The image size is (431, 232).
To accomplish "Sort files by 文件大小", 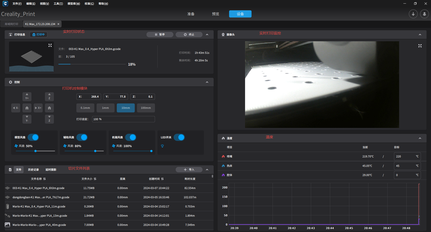I will [95, 179].
